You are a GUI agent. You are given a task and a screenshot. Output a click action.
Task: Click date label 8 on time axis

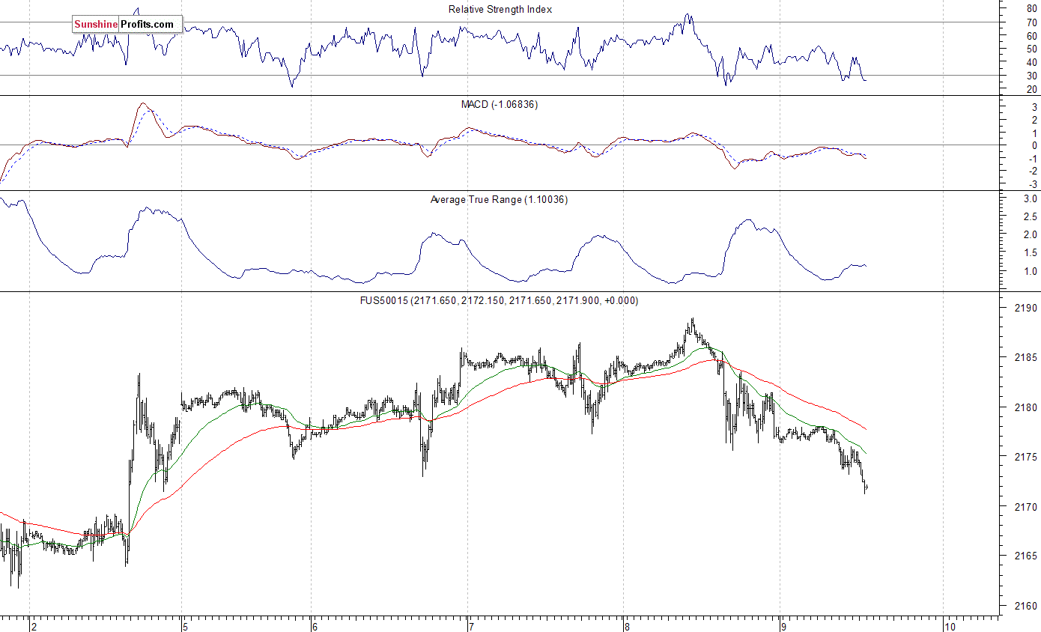(628, 626)
